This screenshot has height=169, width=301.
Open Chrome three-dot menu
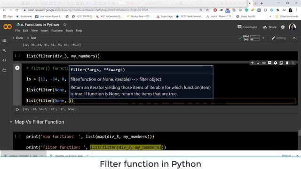tap(297, 10)
